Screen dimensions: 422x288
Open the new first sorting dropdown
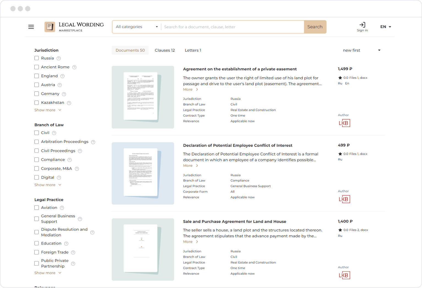click(361, 50)
